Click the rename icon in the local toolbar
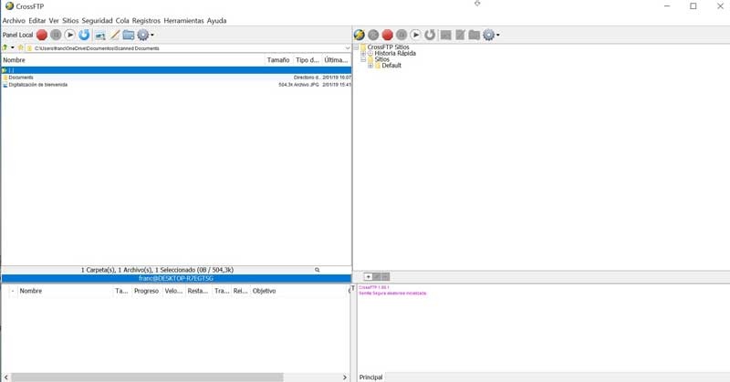The height and width of the screenshot is (382, 730). pyautogui.click(x=100, y=36)
